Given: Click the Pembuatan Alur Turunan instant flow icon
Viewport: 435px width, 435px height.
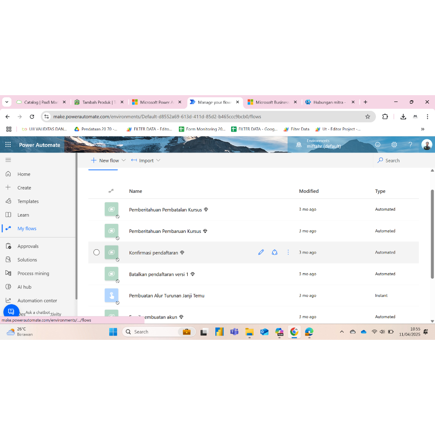Looking at the screenshot, I should point(112,296).
